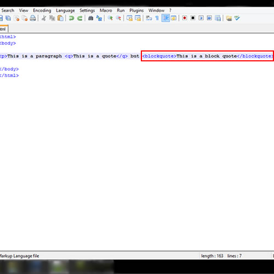Image resolution: width=274 pixels, height=274 pixels.
Task: Expand the Settings menu
Action: 87,10
